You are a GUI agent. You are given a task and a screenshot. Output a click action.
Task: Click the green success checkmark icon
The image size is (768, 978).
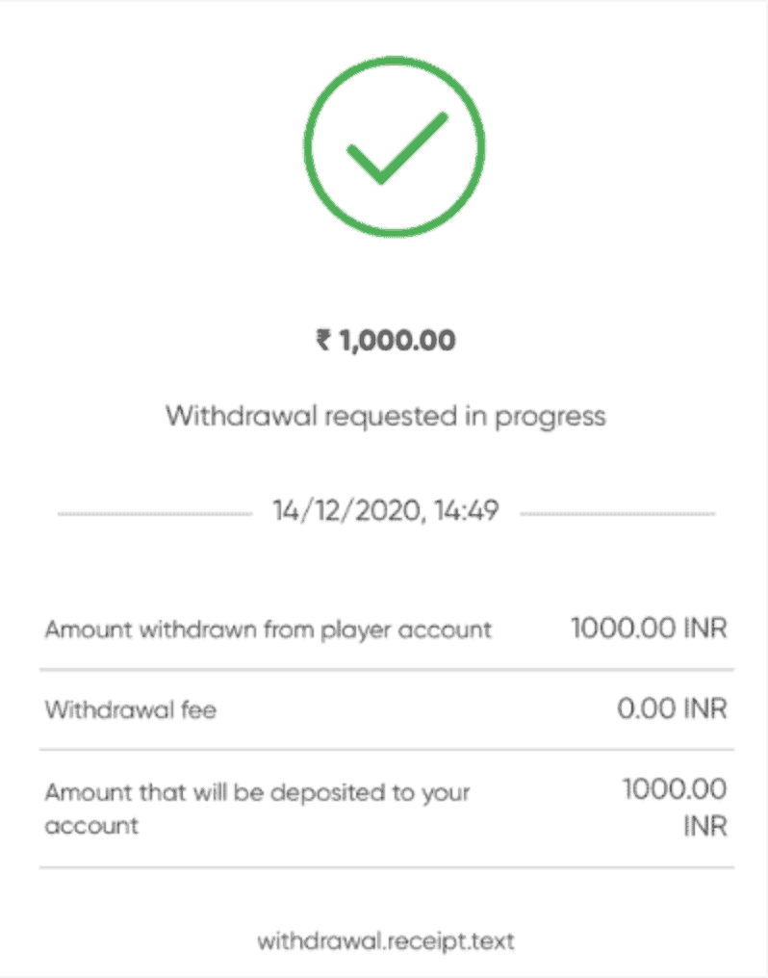click(x=394, y=146)
